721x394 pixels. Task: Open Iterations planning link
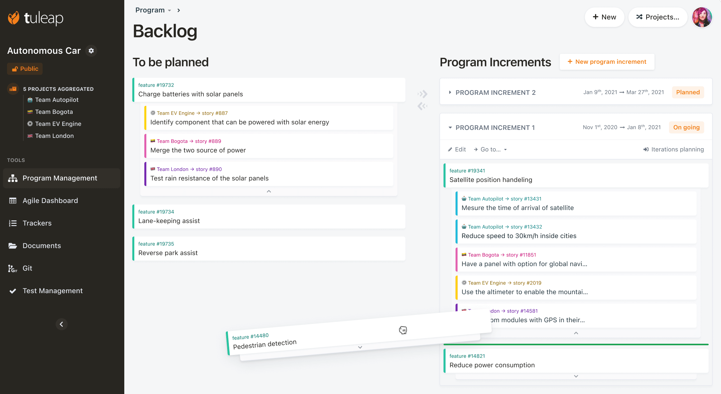pos(674,150)
